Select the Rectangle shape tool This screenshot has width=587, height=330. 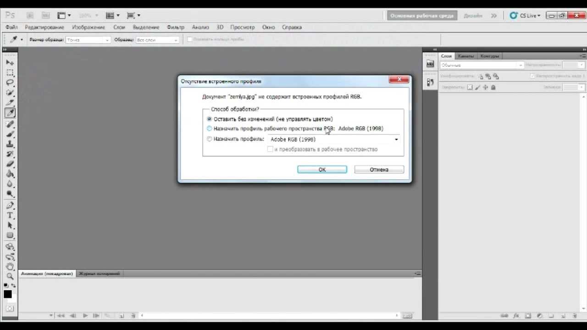[10, 236]
